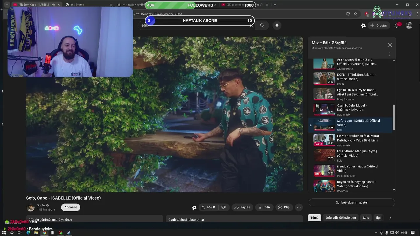Select the İlgili filter chip
This screenshot has width=420, height=236.
coord(379,218)
